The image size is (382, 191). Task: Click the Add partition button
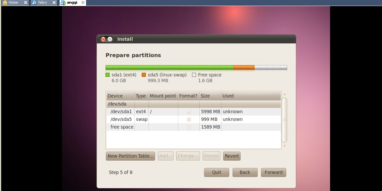(166, 156)
